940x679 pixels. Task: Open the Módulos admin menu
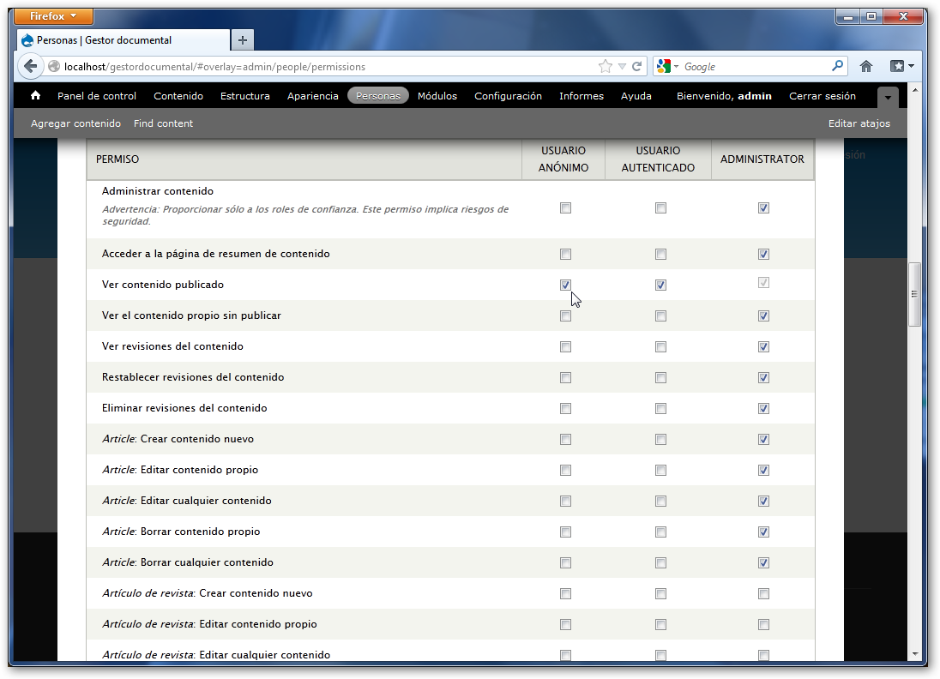pos(437,96)
